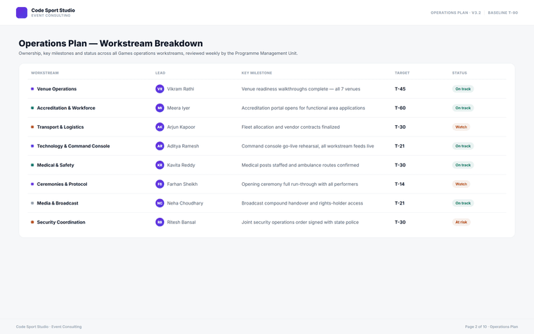Click the green marker beside Medical & Safety

pos(33,166)
